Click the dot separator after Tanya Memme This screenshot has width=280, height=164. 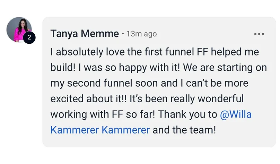pos(123,34)
